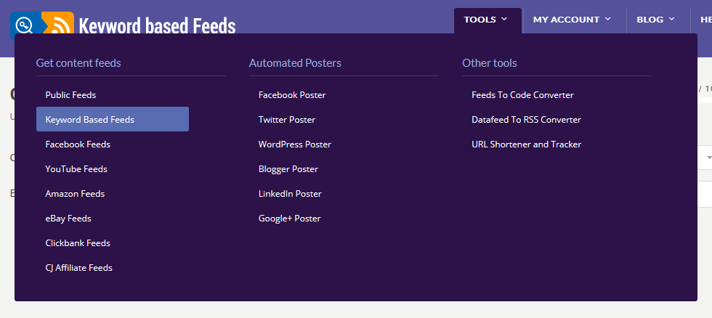Open Feeds To Code Converter

[522, 95]
